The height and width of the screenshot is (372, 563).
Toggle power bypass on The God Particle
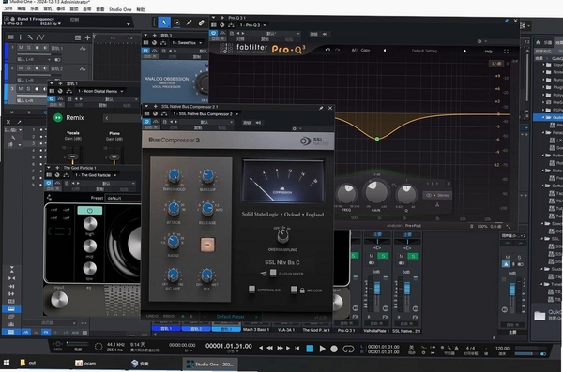click(x=49, y=183)
